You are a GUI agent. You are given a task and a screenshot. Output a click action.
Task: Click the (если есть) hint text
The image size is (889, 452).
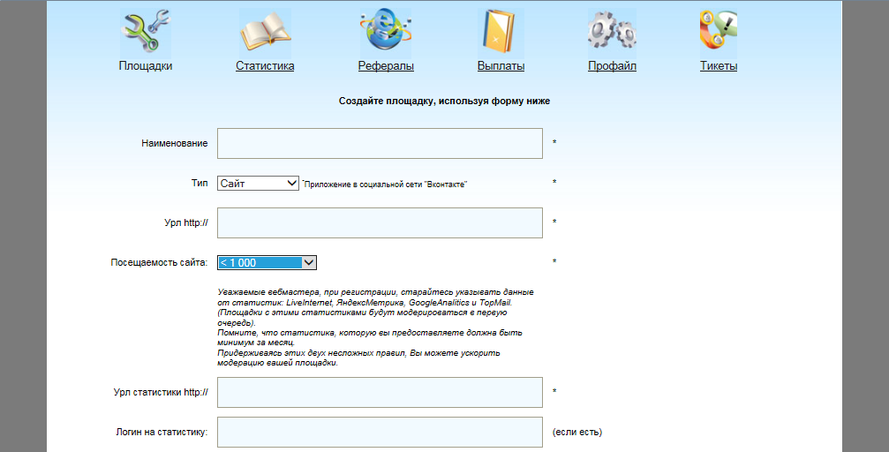[x=577, y=433]
